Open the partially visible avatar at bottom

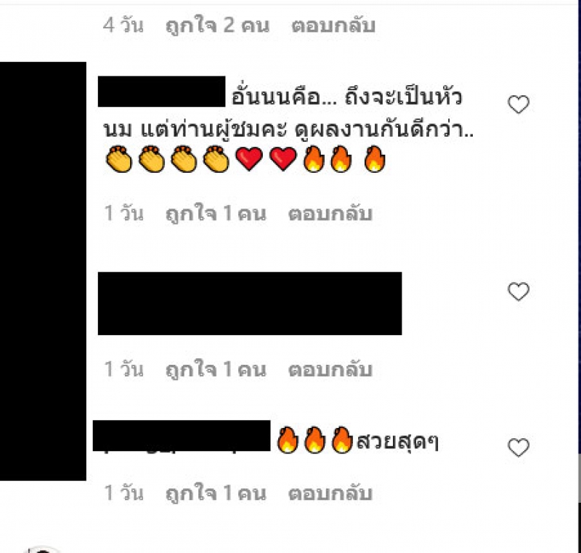pyautogui.click(x=43, y=549)
